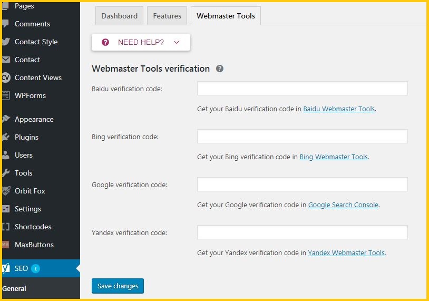The width and height of the screenshot is (429, 301).
Task: Click the SEO notification badge
Action: coord(35,268)
